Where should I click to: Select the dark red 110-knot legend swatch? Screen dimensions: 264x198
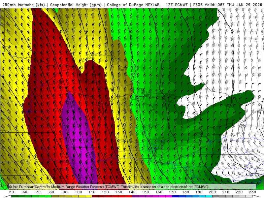(x=95, y=196)
